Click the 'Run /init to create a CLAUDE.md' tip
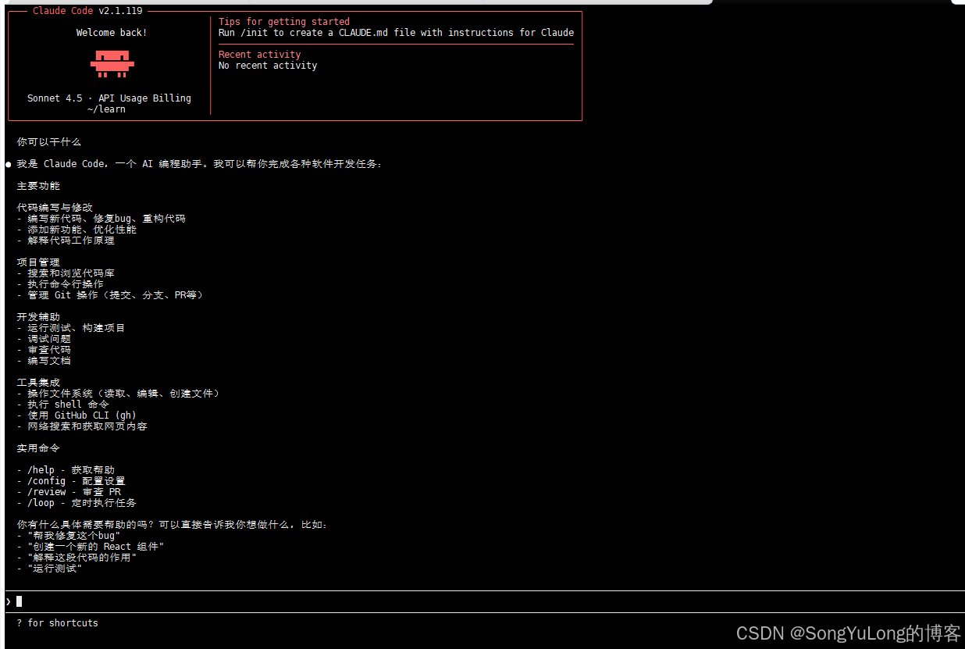Image resolution: width=965 pixels, height=649 pixels. click(x=397, y=33)
